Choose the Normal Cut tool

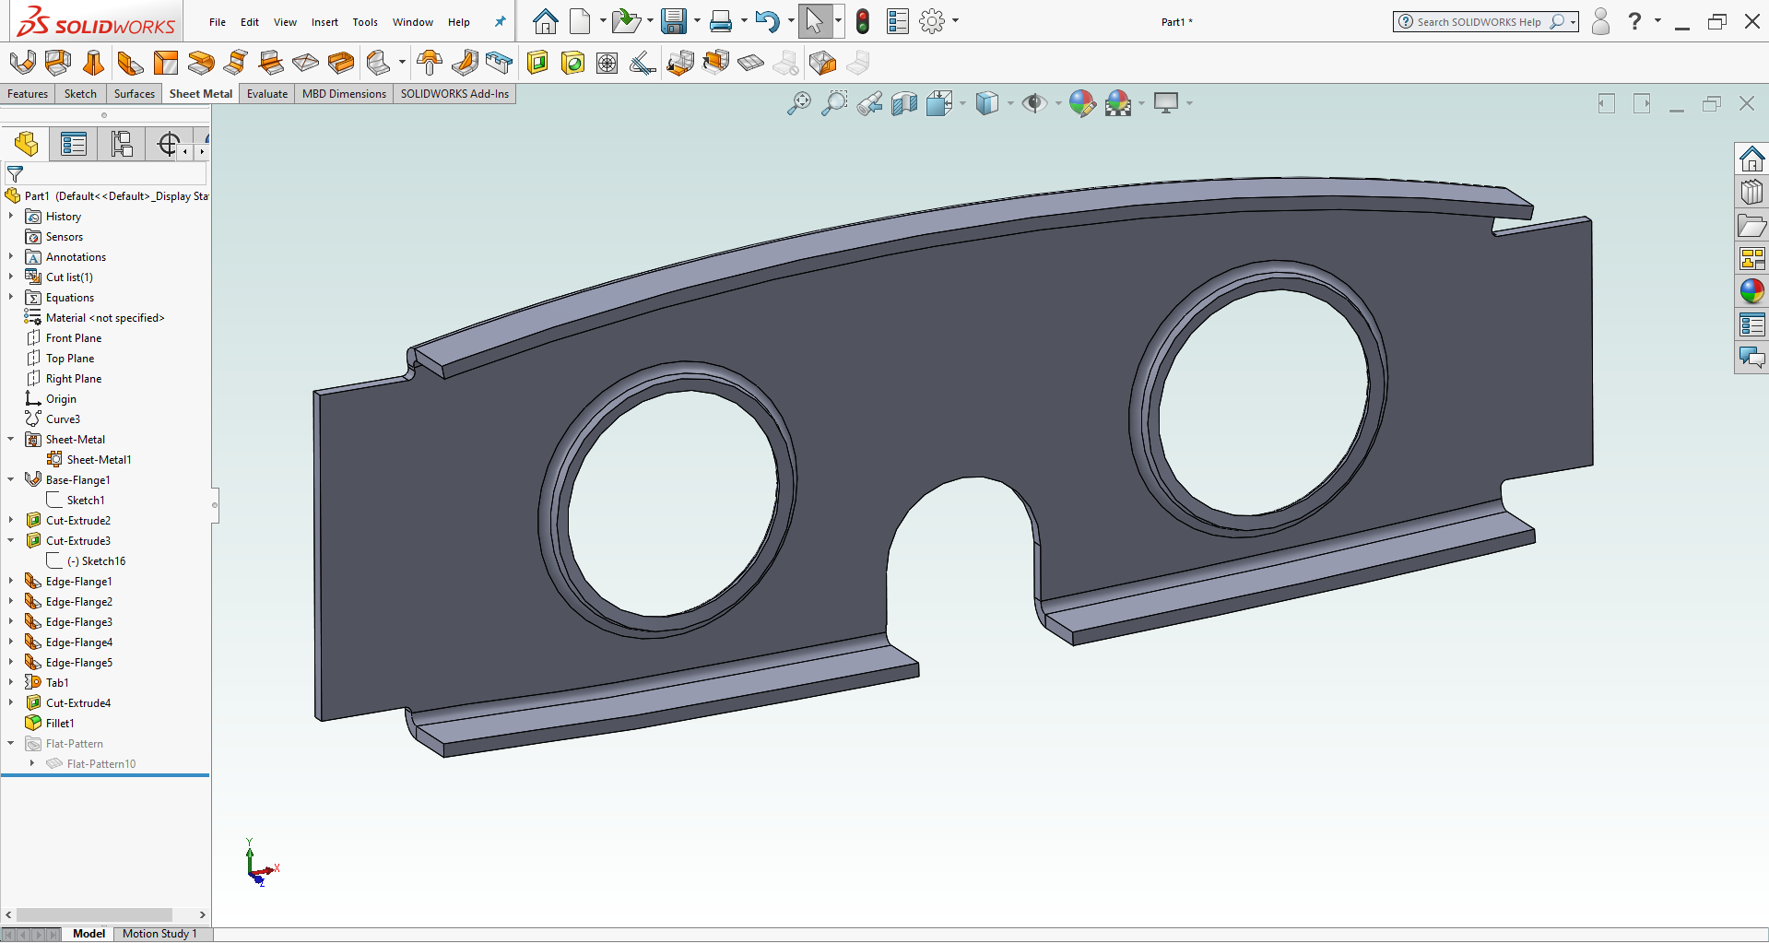click(x=643, y=63)
